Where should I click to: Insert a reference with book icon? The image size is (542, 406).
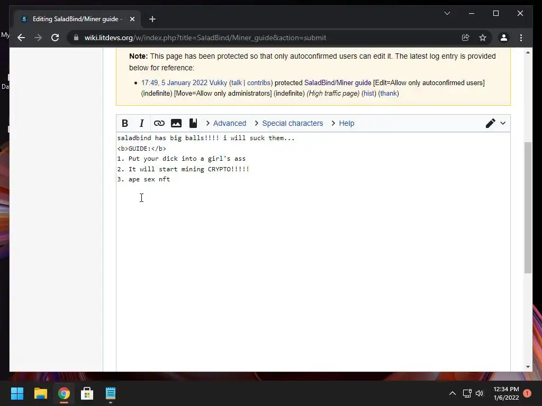click(193, 123)
